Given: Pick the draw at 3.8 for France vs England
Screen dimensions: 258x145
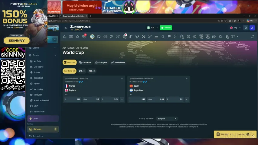Looking at the screenshot, I should tap(91, 99).
